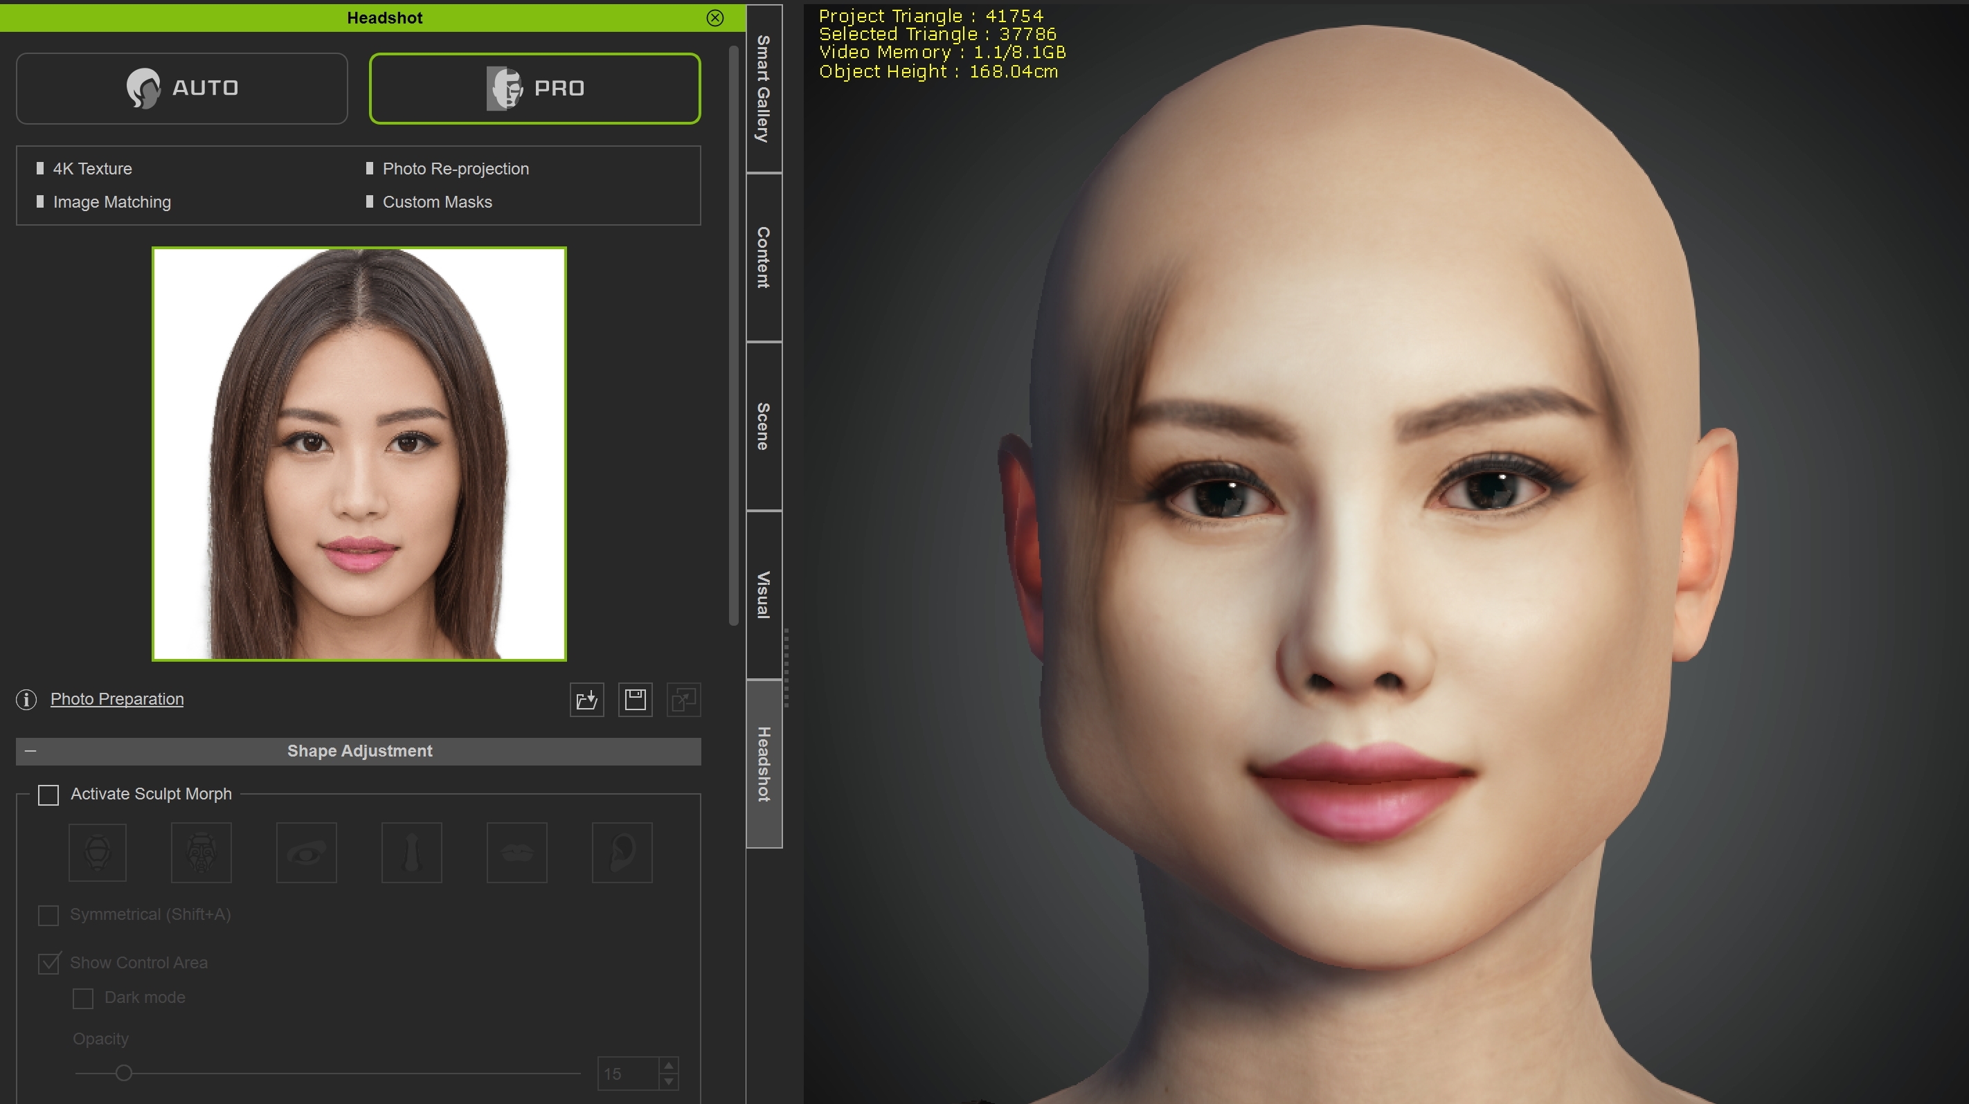Select the ear sculpt region icon
The width and height of the screenshot is (1969, 1104).
pos(622,852)
